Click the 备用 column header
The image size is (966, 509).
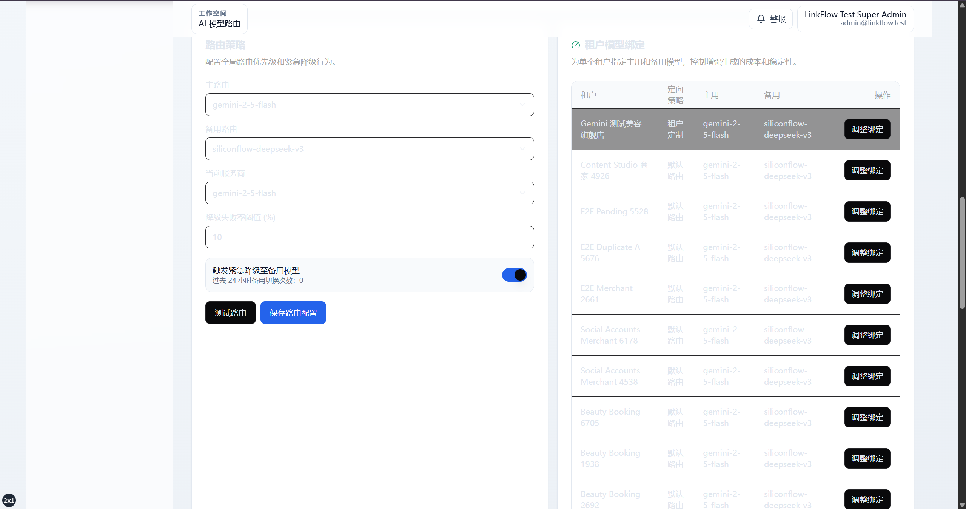click(772, 95)
